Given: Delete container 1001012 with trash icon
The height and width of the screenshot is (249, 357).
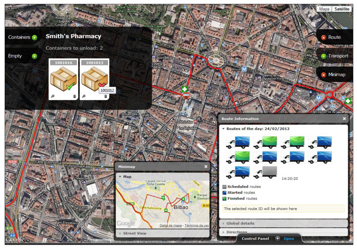Looking at the screenshot, I should 105,96.
